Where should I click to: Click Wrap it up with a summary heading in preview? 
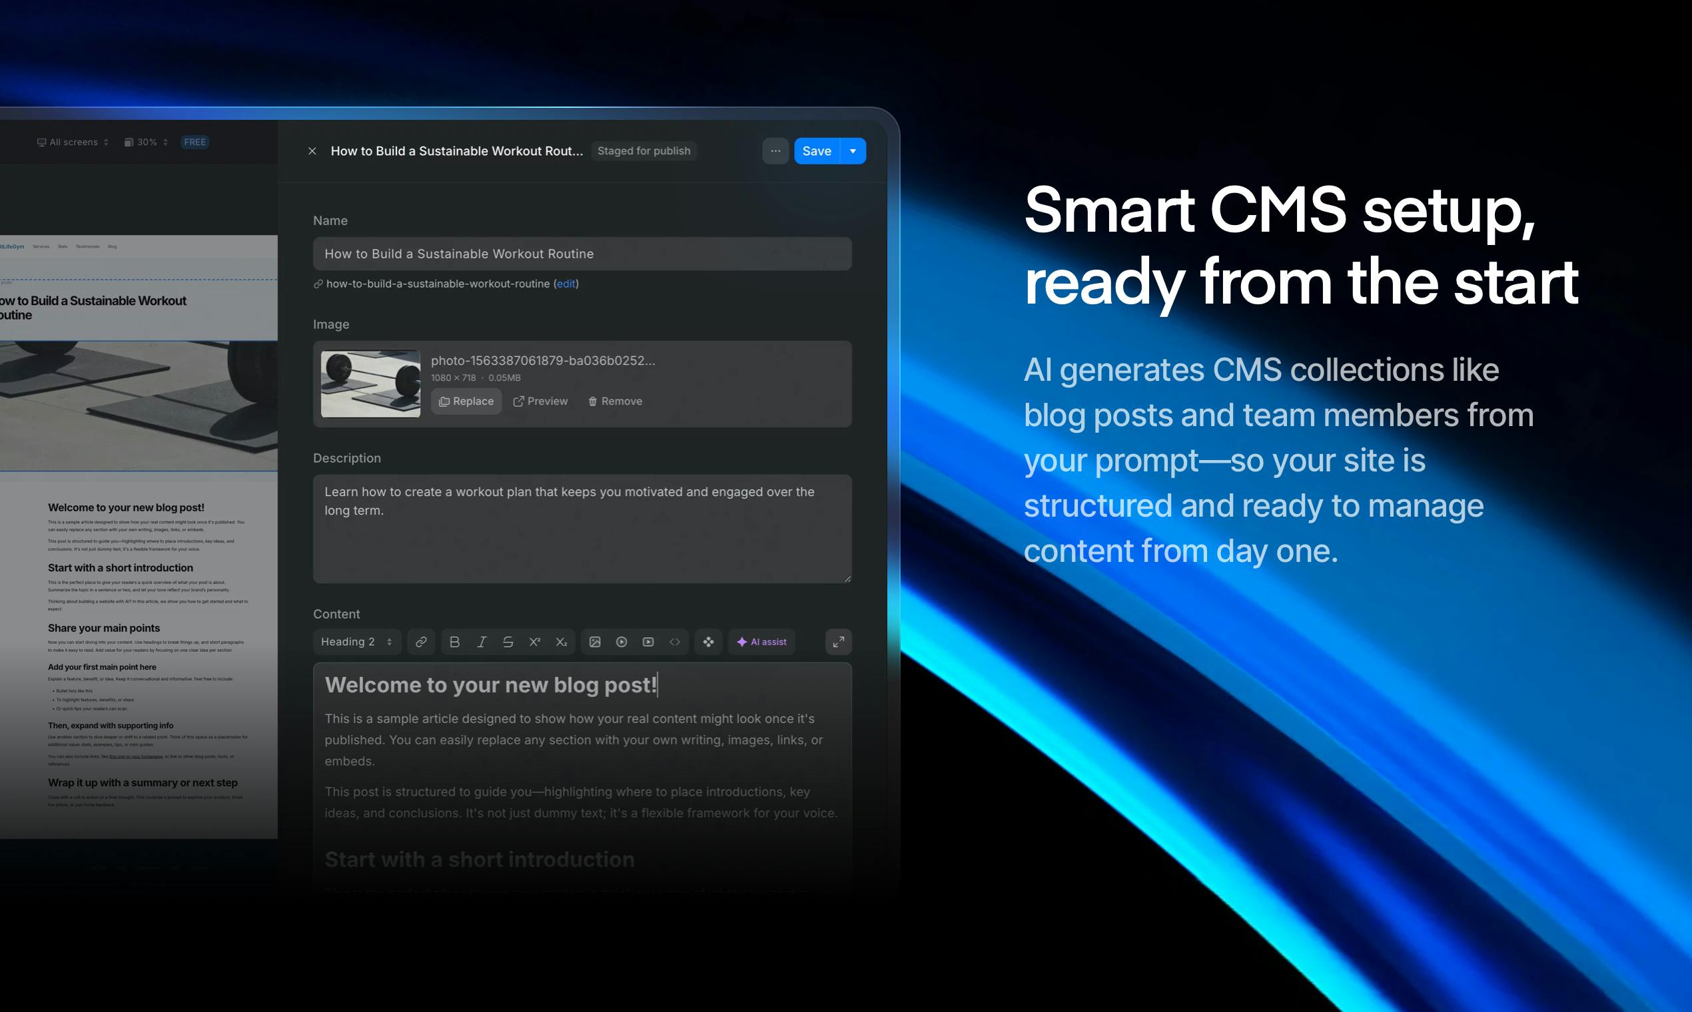(x=143, y=783)
